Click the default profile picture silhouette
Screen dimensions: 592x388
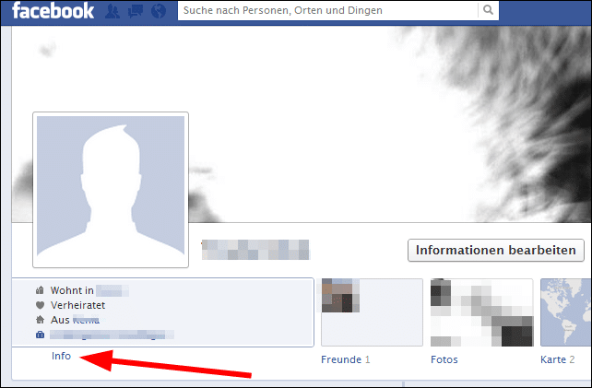[x=111, y=190]
